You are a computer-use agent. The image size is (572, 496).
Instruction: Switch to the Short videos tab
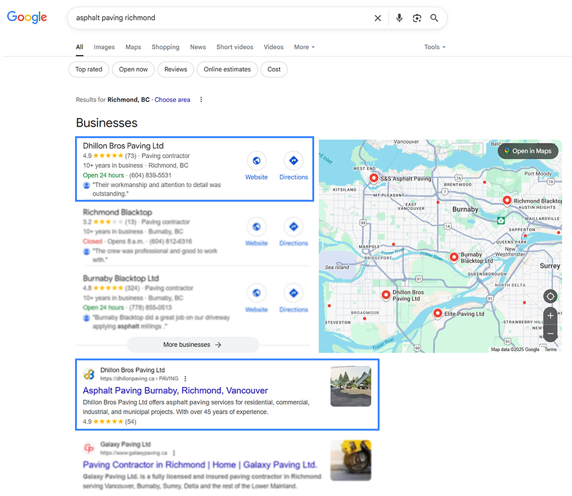(x=235, y=47)
